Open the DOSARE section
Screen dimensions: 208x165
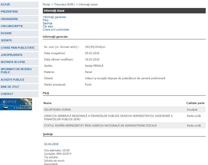[x=6, y=33]
